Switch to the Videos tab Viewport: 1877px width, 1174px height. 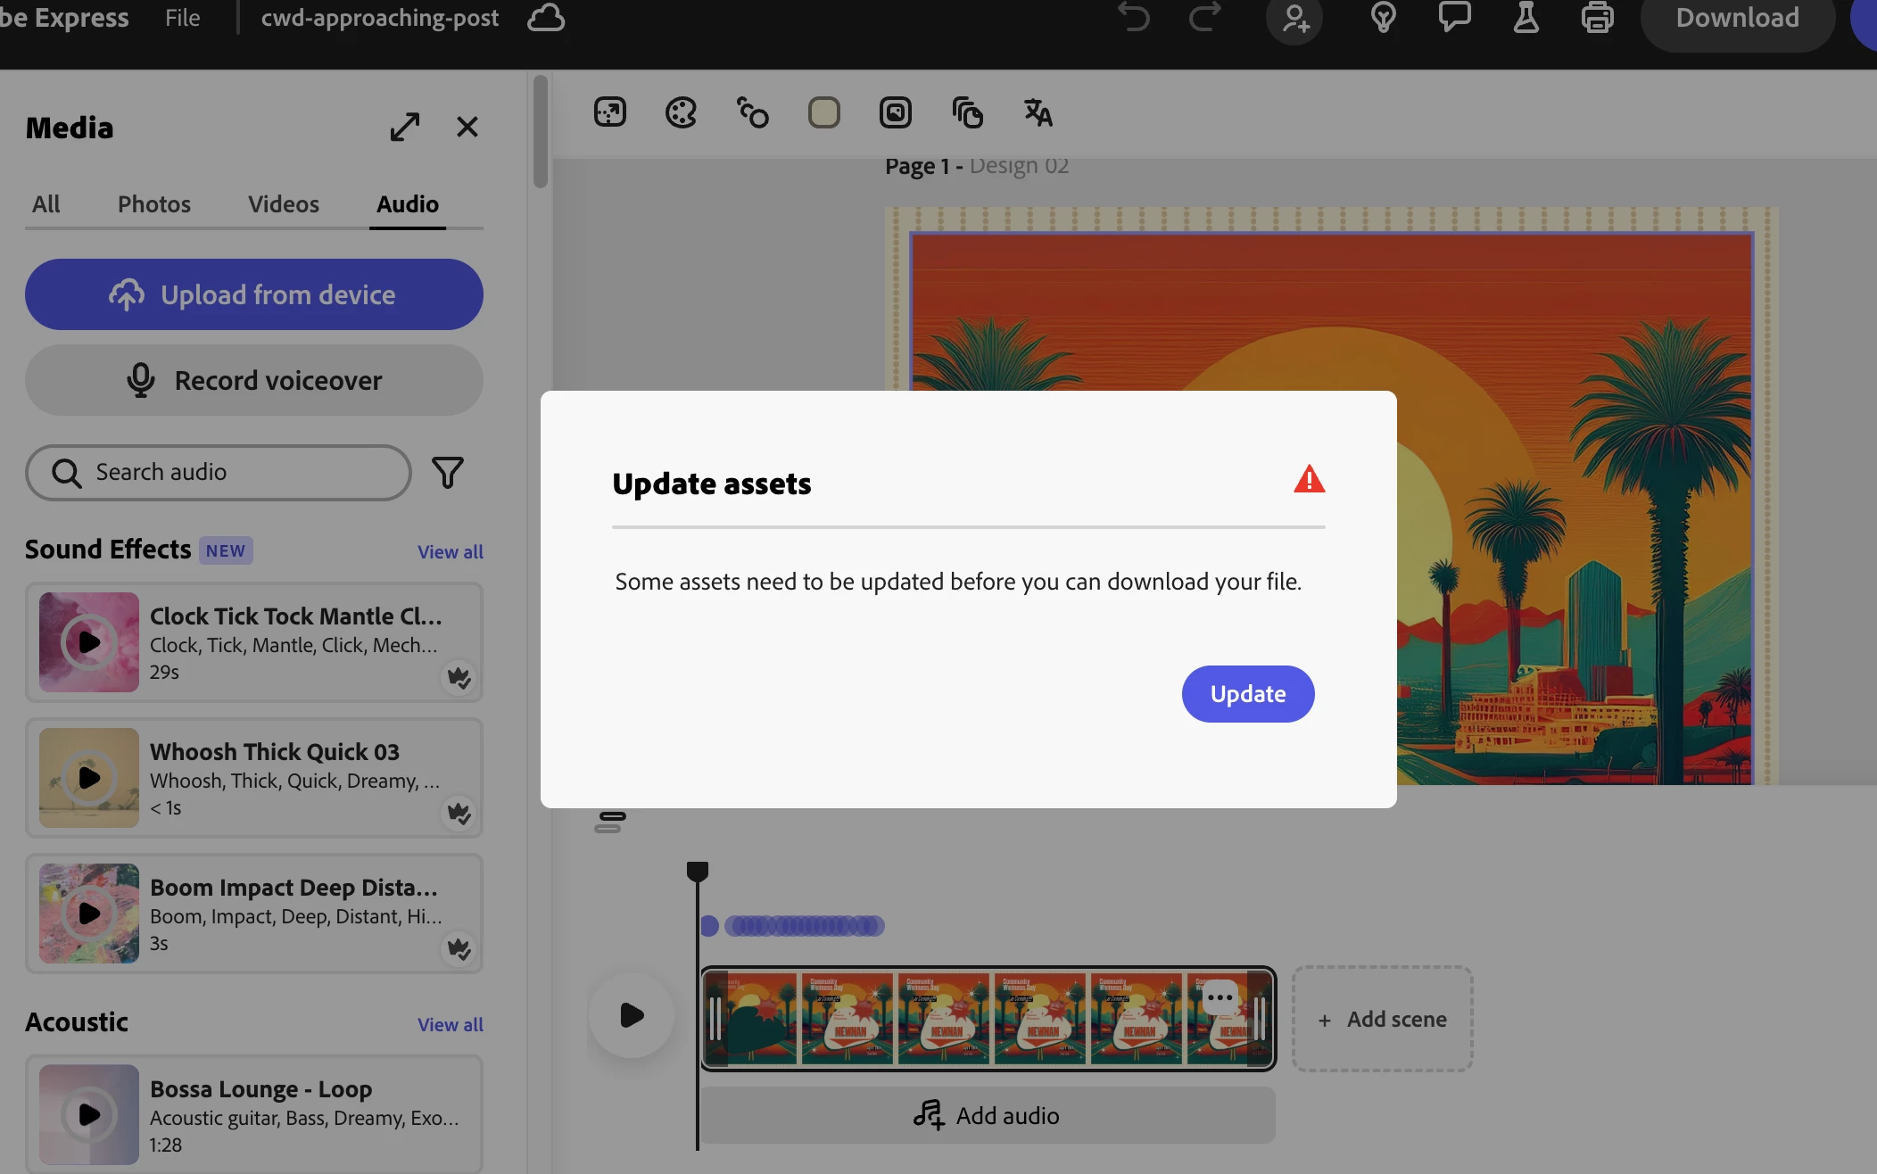tap(284, 204)
